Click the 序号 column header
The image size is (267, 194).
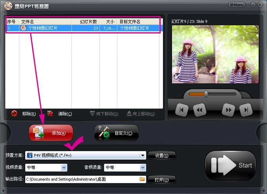(12, 22)
